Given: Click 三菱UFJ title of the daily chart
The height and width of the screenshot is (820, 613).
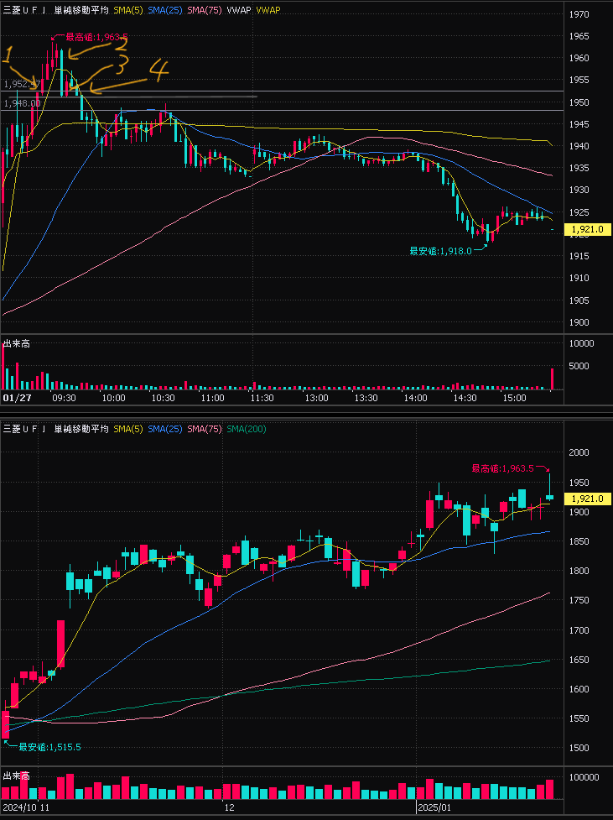Looking at the screenshot, I should click(25, 429).
